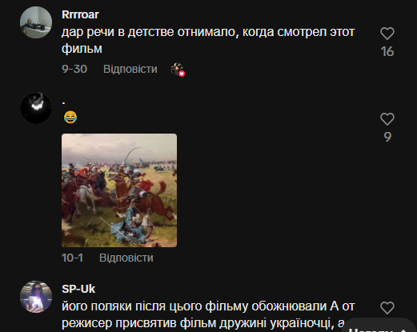Click the partially visible button at bottom right
Screen dimensions: 417x332
click(379, 326)
